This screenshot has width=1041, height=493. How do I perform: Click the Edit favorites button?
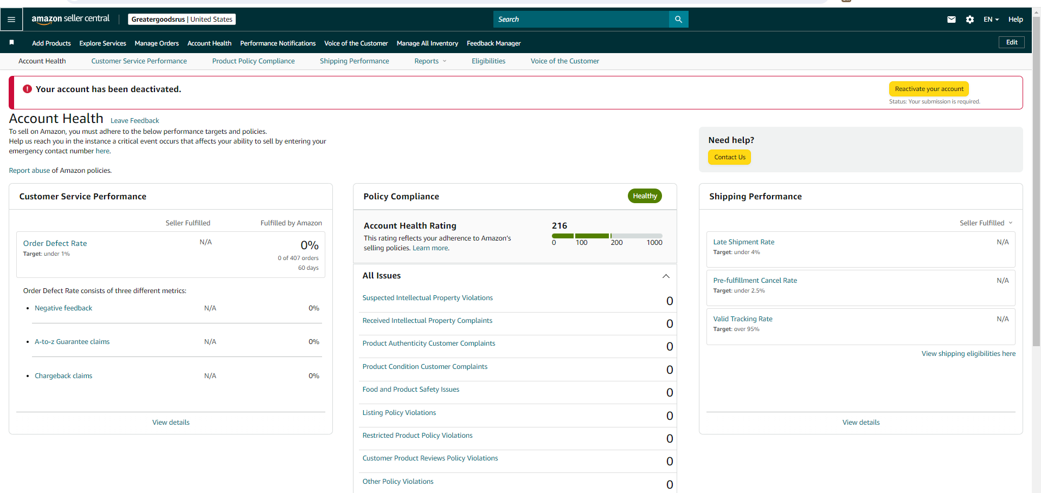pyautogui.click(x=1012, y=42)
